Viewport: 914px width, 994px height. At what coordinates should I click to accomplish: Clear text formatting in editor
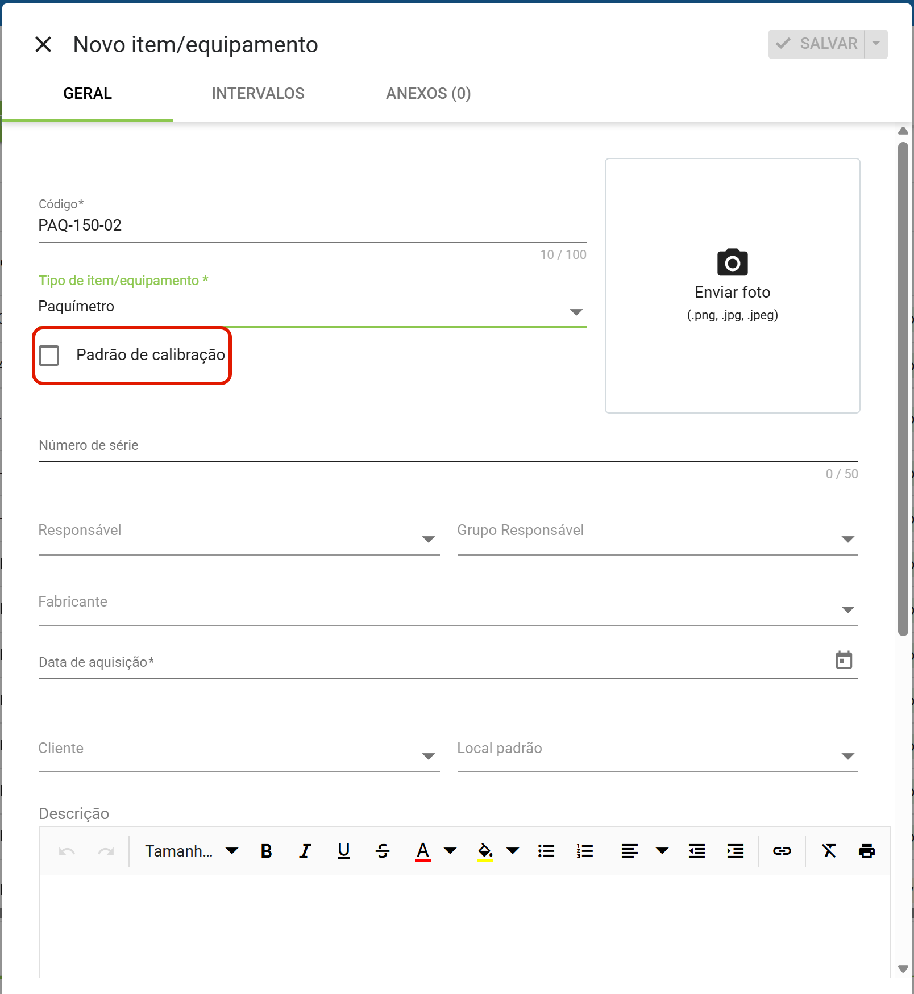829,851
